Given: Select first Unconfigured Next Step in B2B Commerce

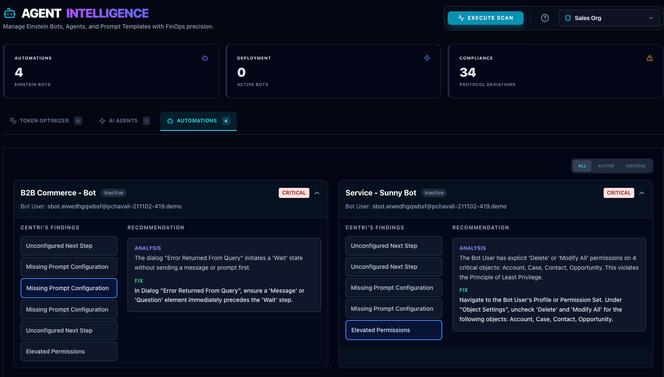Looking at the screenshot, I should click(69, 246).
